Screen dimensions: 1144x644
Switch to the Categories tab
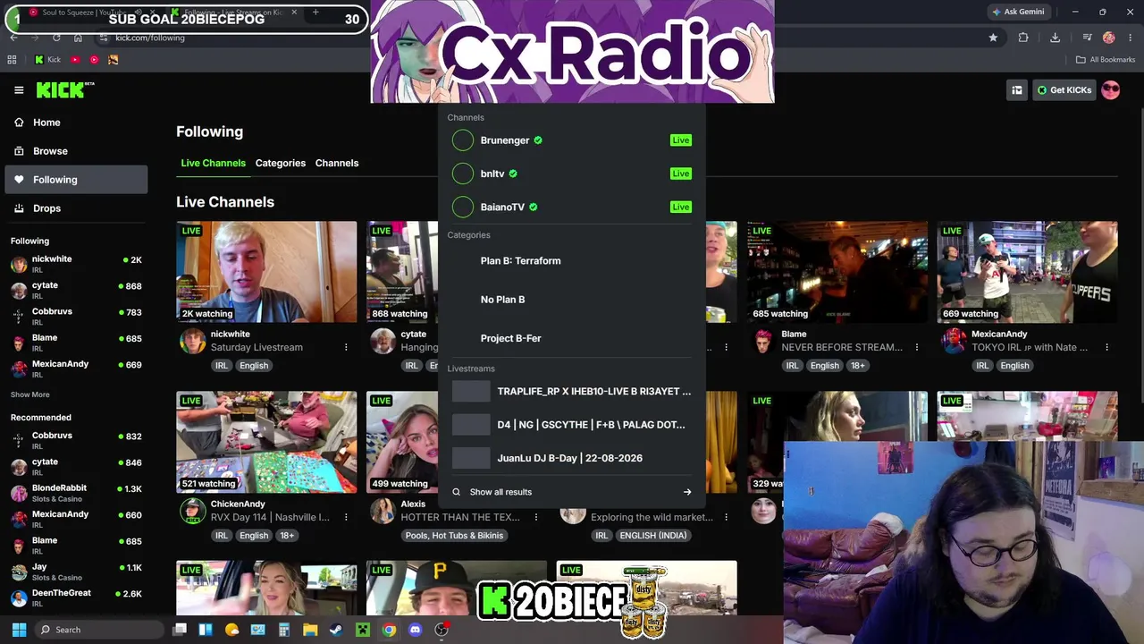click(281, 163)
